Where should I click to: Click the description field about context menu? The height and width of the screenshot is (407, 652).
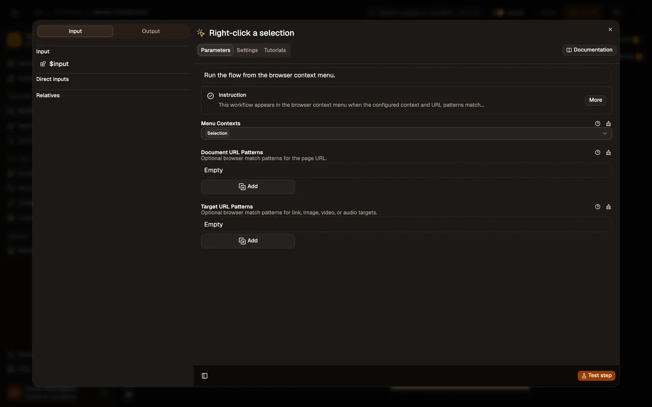tap(406, 75)
